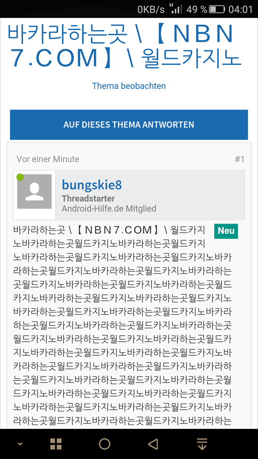The image size is (258, 459).
Task: Click the thread title heading with NBN7.COM
Action: (x=124, y=46)
